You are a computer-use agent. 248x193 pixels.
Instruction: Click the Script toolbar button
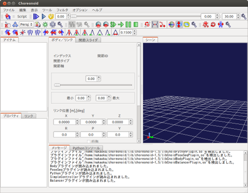pos(22,16)
